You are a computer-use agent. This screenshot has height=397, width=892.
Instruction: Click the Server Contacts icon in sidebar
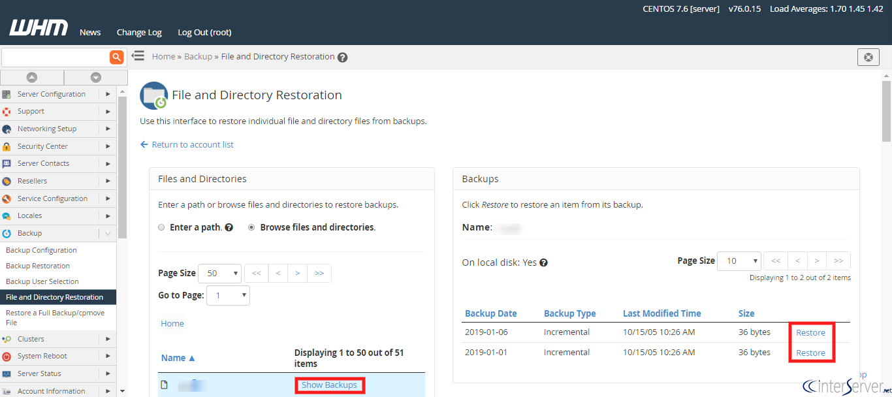tap(7, 164)
